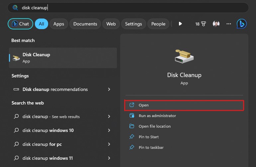256x167 pixels.
Task: Open the user profile avatar
Action: pos(216,24)
